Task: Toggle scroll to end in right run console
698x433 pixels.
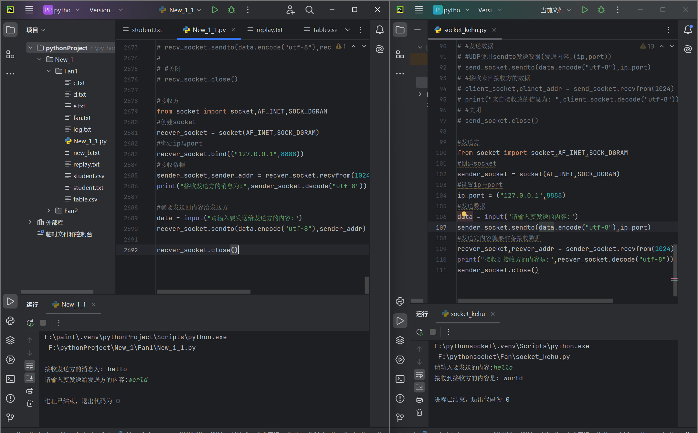Action: [x=419, y=387]
